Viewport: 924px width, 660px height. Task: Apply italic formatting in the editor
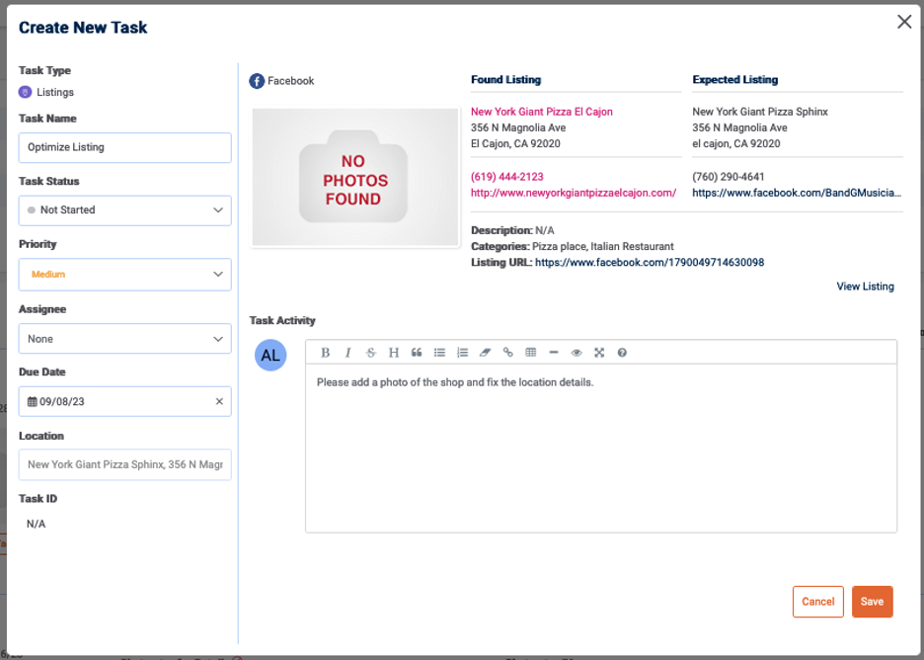point(347,353)
